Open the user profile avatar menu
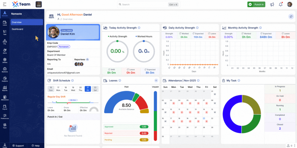Viewport: 297px width, 148px height. 290,4
